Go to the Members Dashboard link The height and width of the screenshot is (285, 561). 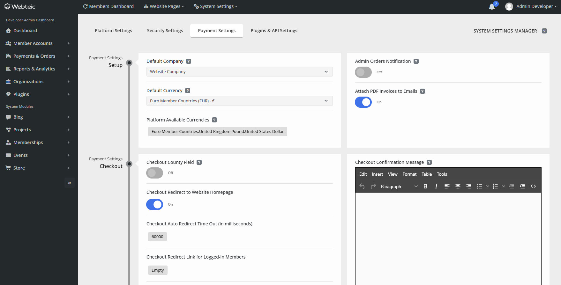click(108, 6)
